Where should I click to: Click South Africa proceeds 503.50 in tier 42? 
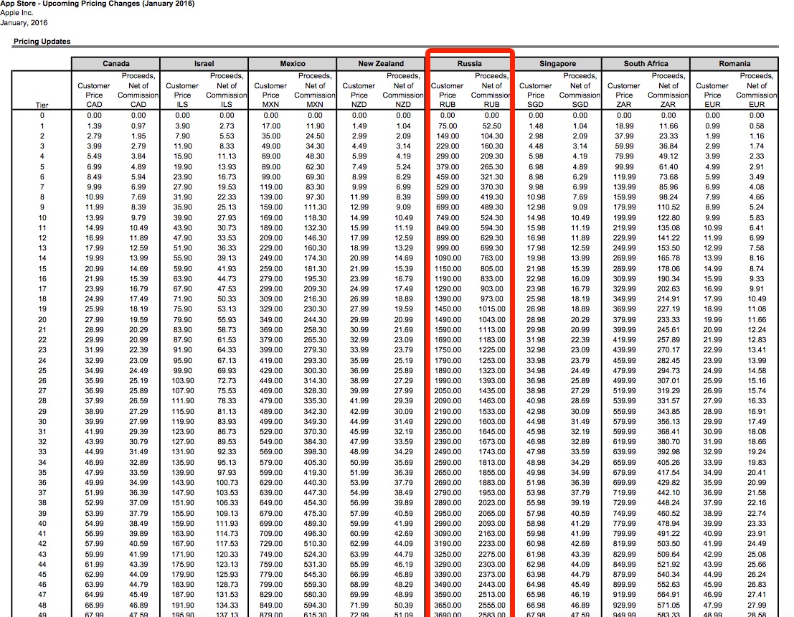(x=668, y=544)
